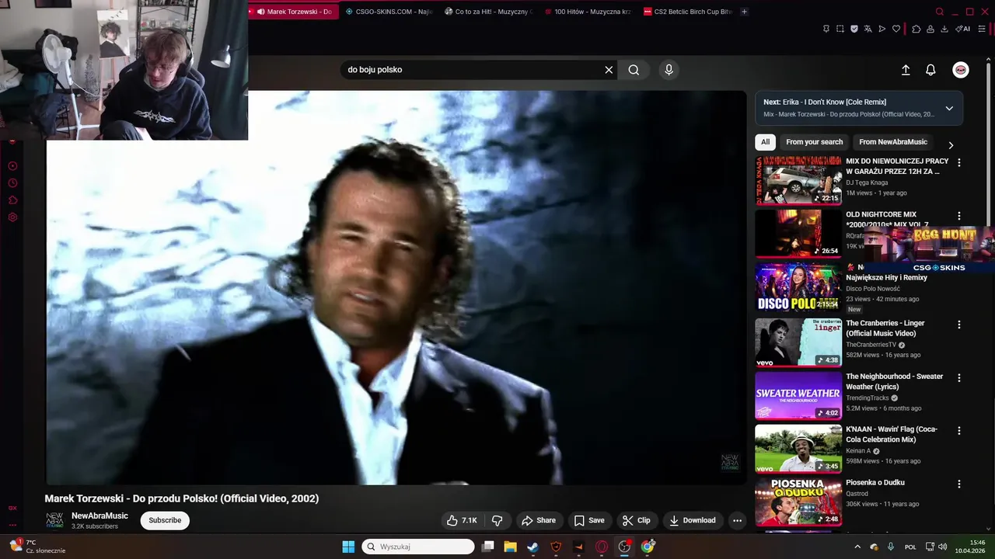995x559 pixels.
Task: Click the magnifier search button on YouTube
Action: click(x=634, y=70)
